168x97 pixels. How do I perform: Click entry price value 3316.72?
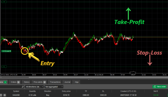coord(66,95)
